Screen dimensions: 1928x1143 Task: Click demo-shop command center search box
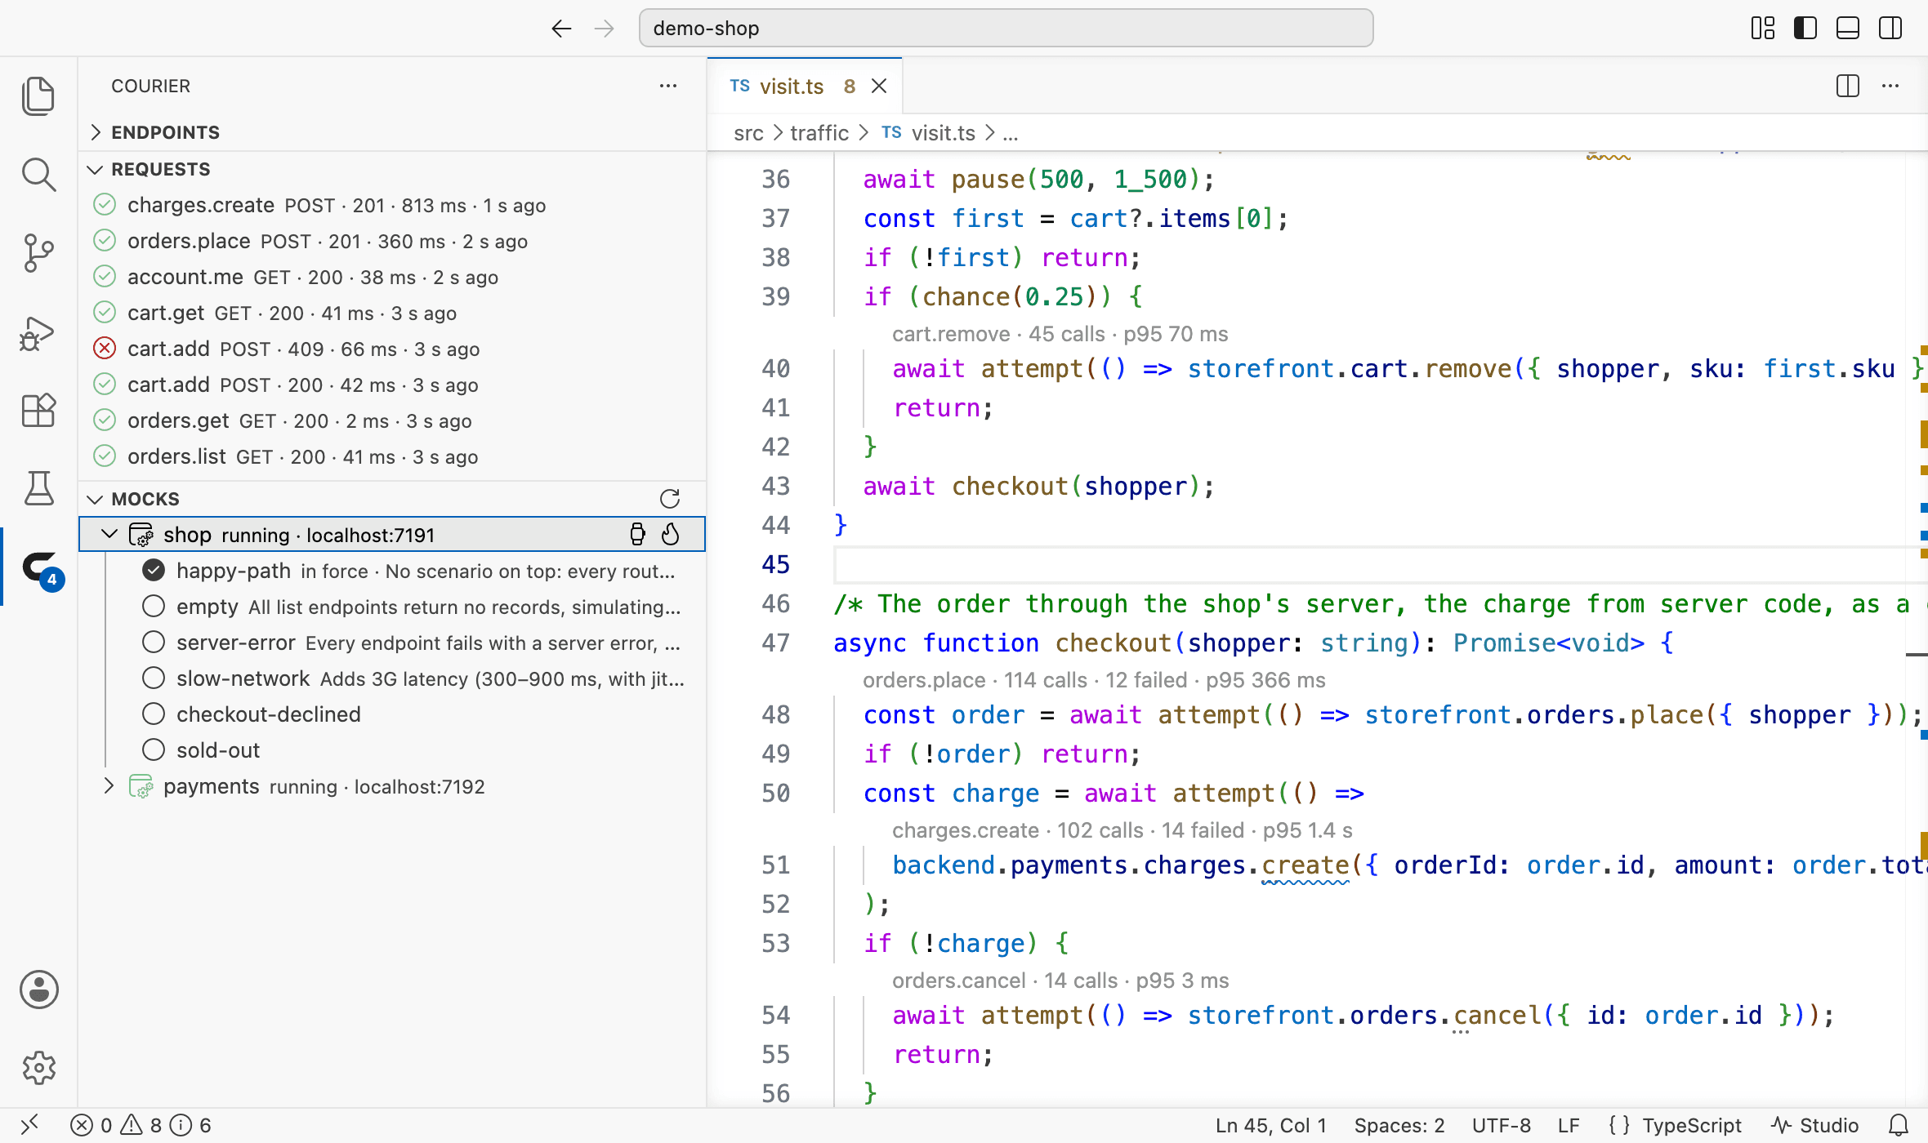1006,29
